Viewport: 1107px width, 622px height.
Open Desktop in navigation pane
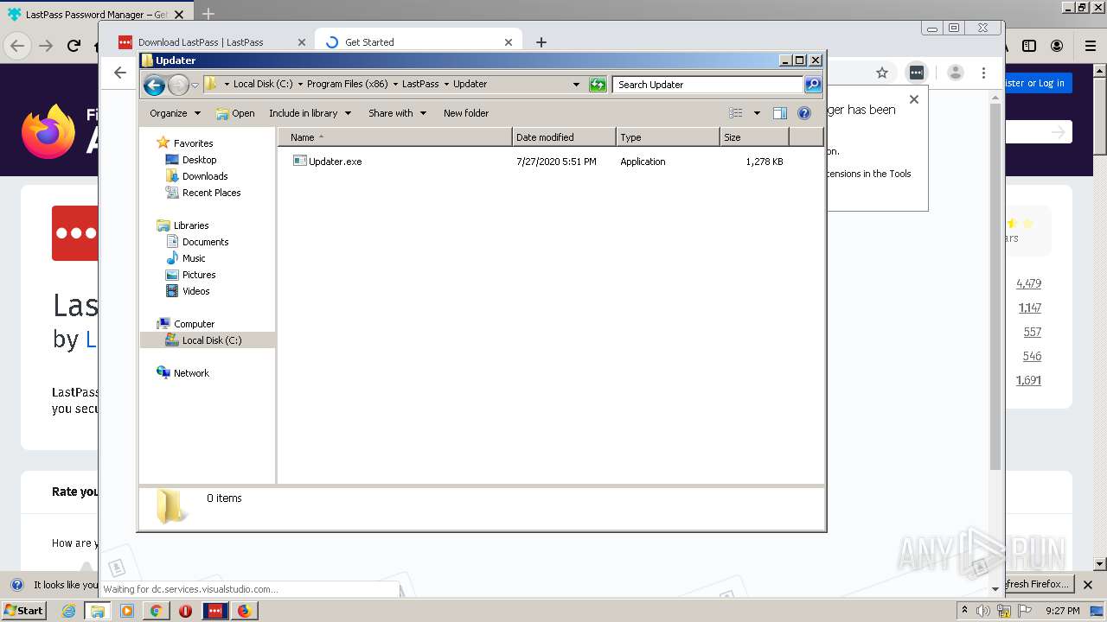199,160
